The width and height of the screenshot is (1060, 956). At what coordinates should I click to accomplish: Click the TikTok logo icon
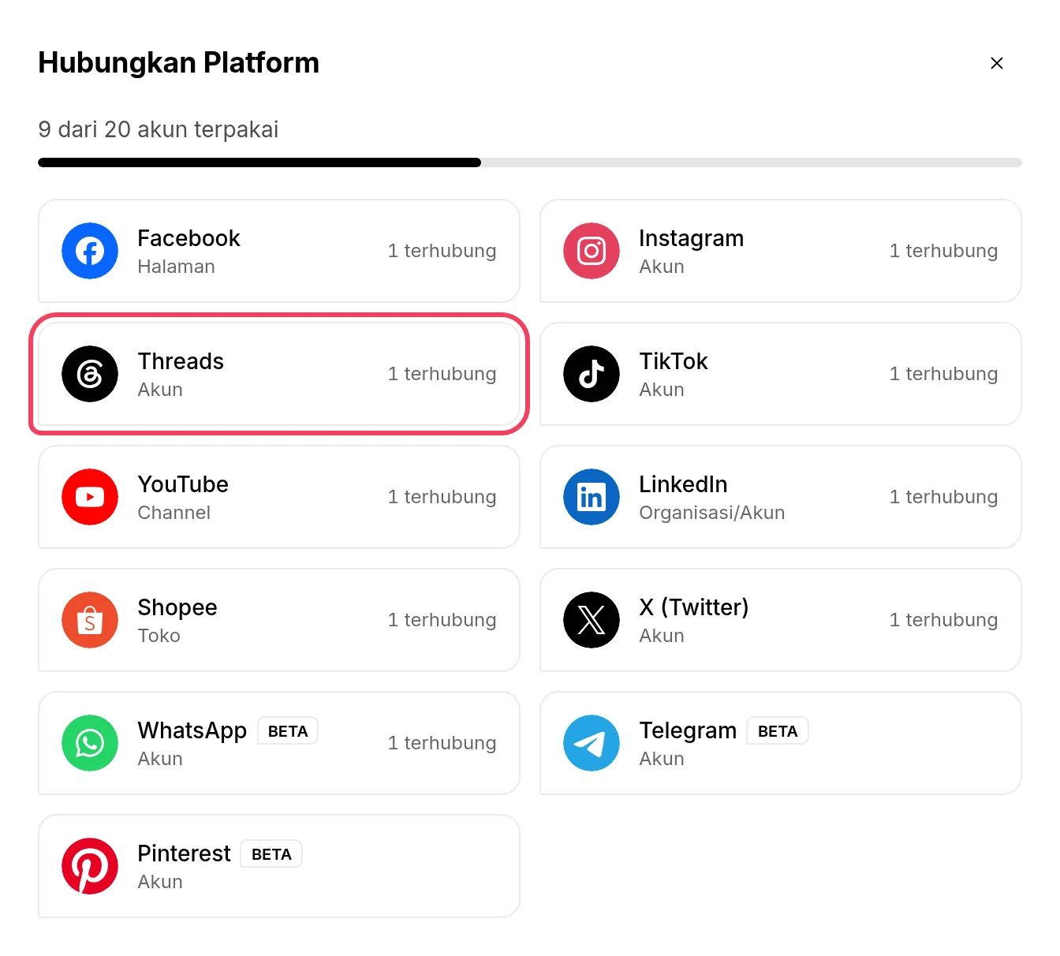click(592, 374)
